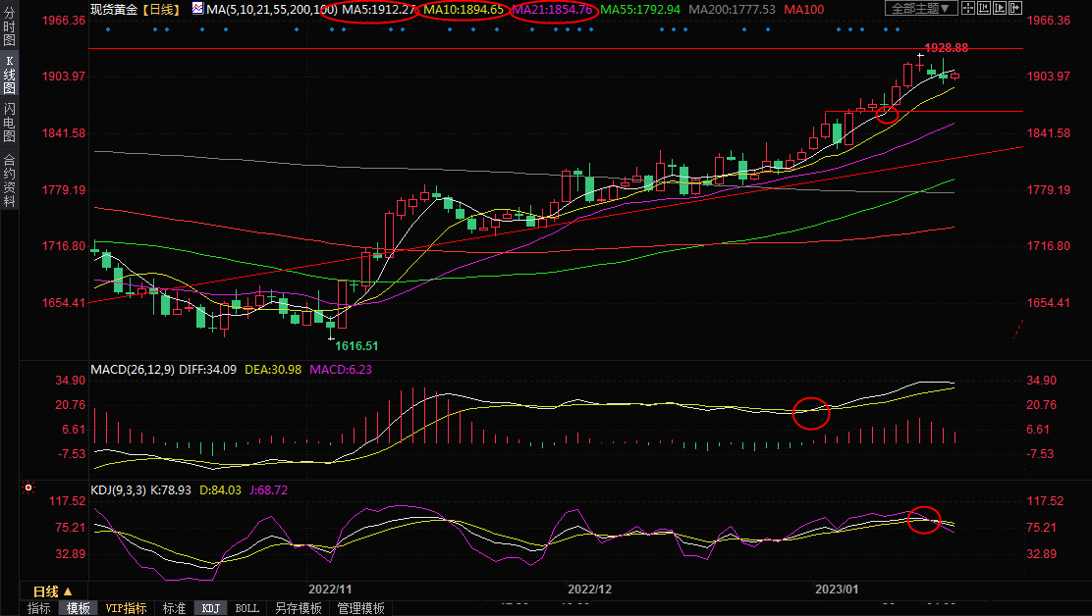Click 管理模板 button
The image size is (1092, 616).
pos(360,608)
